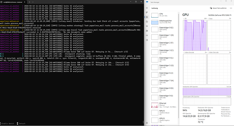Open a new terminal tab with plus
Image resolution: width=234 pixels, height=126 pixels.
(x=30, y=2)
